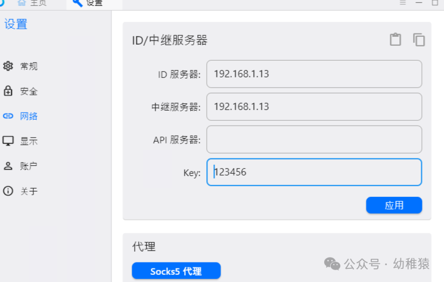Go to the 账户 settings section

click(x=29, y=166)
